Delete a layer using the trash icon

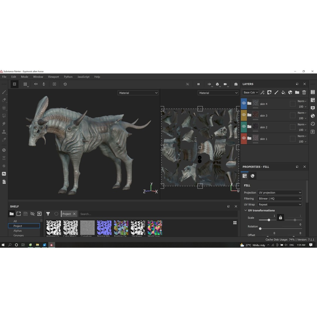point(304,92)
